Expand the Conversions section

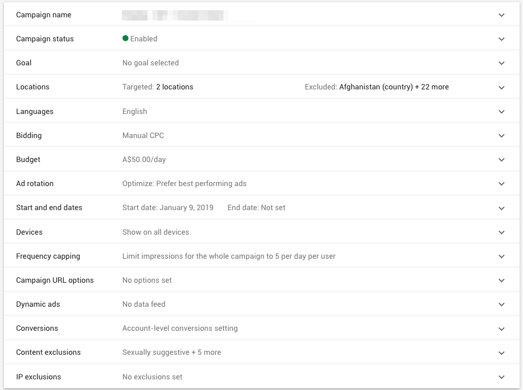501,328
